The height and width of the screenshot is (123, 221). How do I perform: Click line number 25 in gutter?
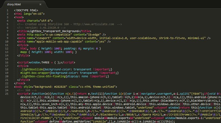(7, 94)
